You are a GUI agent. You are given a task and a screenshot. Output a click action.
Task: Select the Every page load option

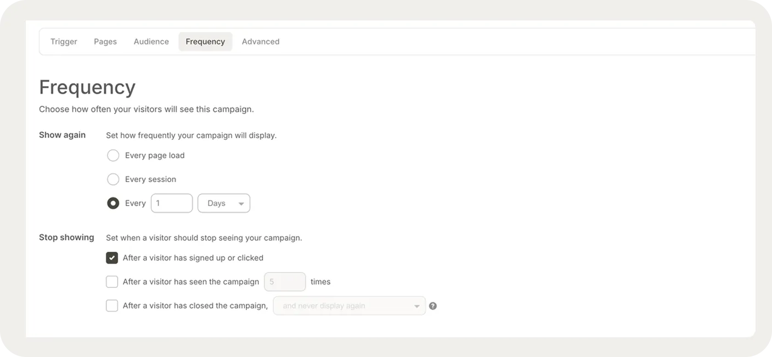(x=113, y=156)
